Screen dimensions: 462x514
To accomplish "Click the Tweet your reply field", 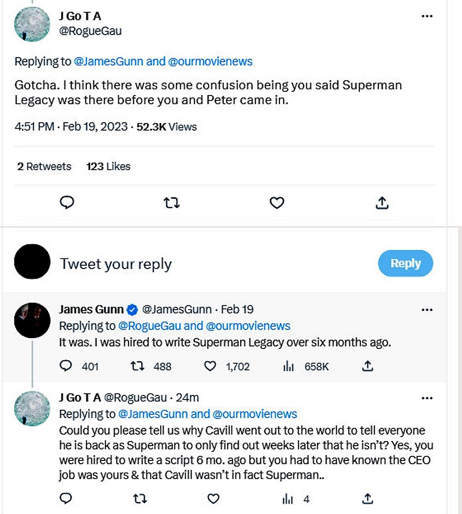I will [x=115, y=263].
